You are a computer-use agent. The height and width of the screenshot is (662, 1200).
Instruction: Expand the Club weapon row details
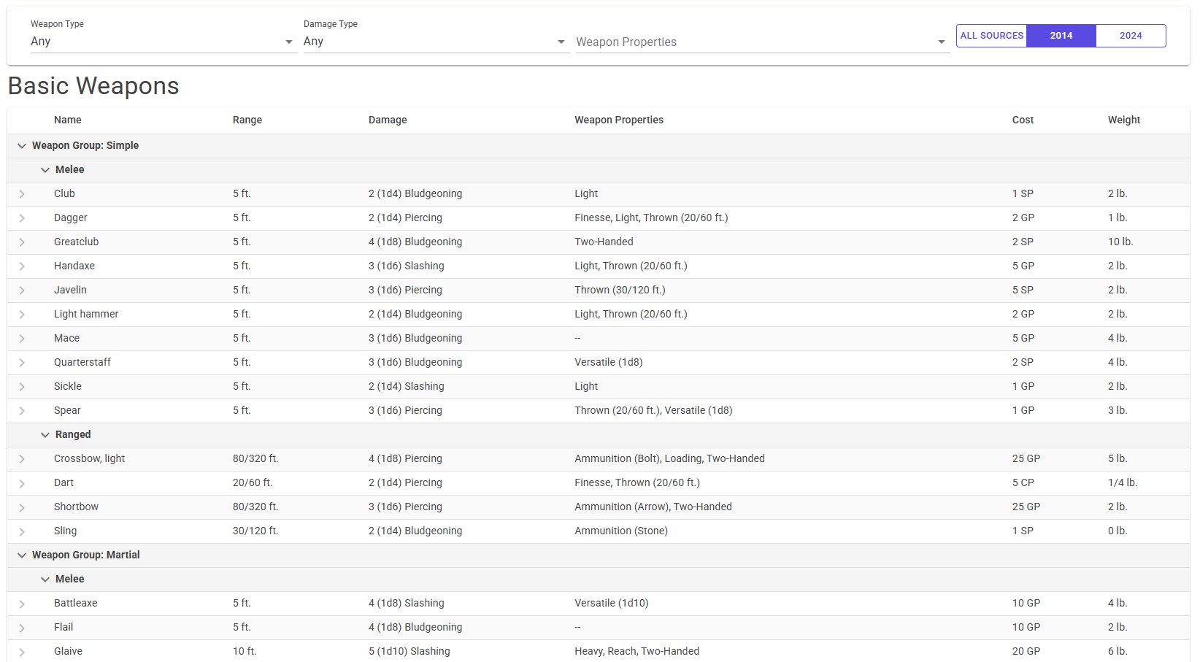22,193
